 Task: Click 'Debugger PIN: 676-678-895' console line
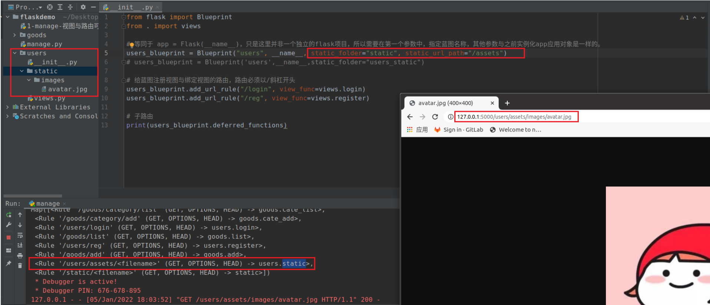[x=88, y=291]
